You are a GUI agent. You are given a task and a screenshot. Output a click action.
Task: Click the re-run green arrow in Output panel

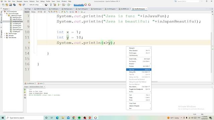click(25, 90)
